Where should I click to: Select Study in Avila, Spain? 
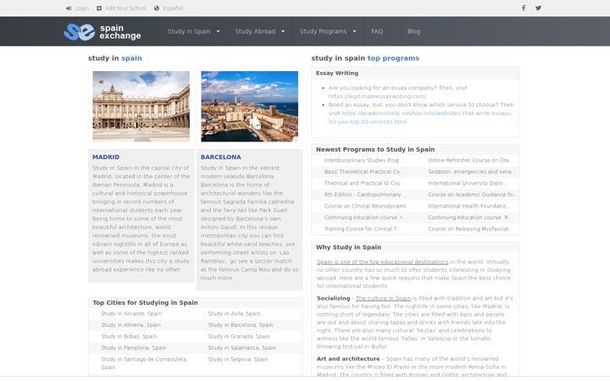[x=234, y=314]
